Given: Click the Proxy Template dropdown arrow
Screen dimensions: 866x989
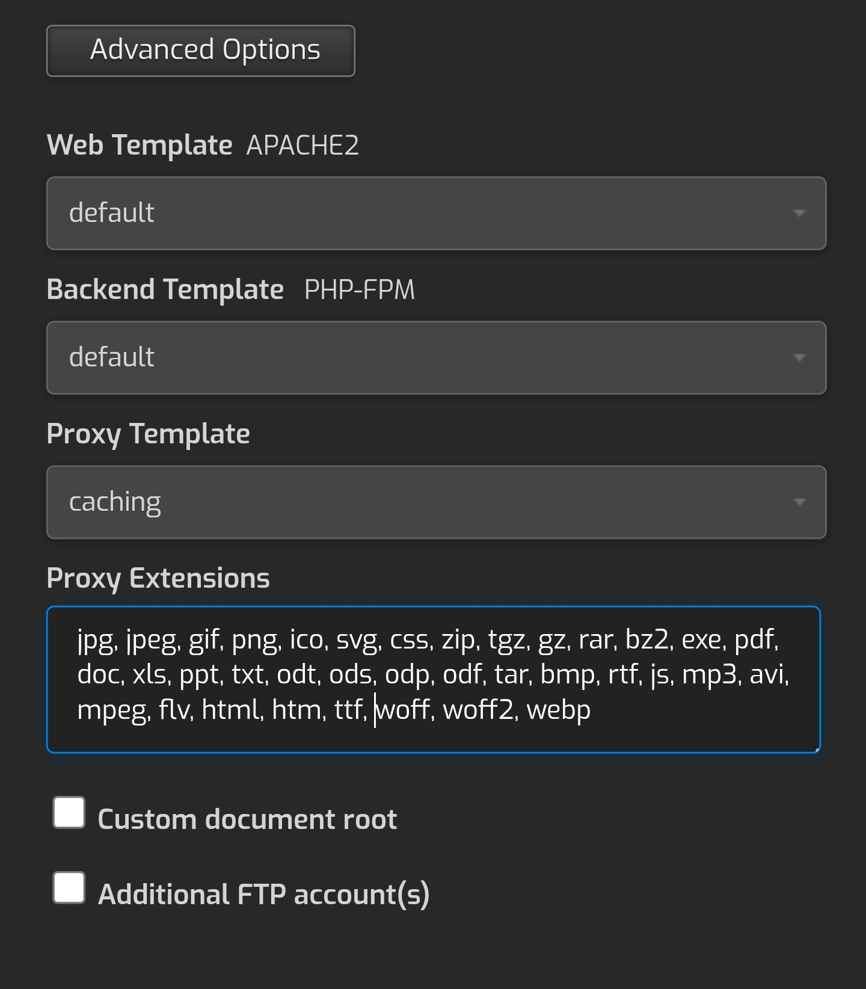Looking at the screenshot, I should click(x=800, y=501).
